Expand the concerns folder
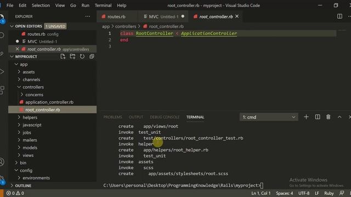Screen dimensions: 351x197 coord(53,95)
